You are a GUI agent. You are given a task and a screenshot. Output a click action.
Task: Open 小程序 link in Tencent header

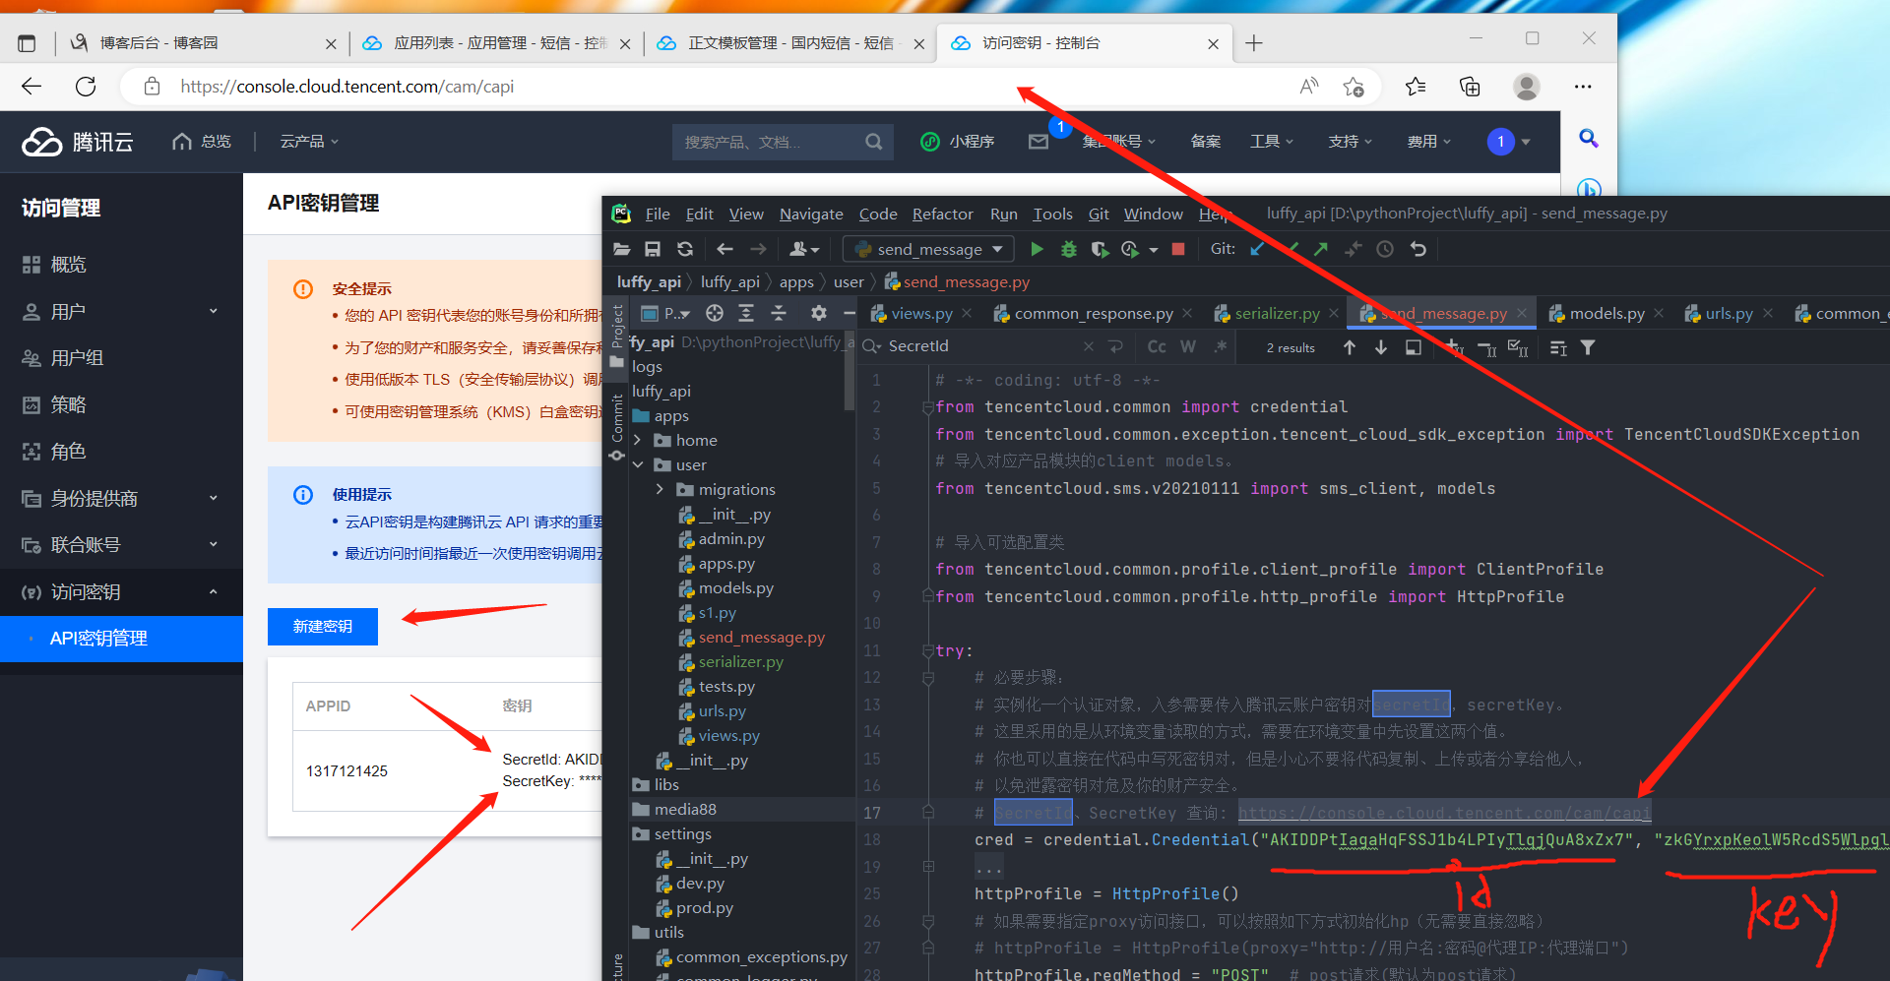(957, 142)
